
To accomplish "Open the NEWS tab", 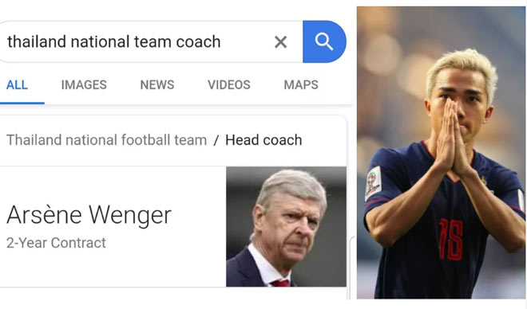I will click(x=157, y=84).
